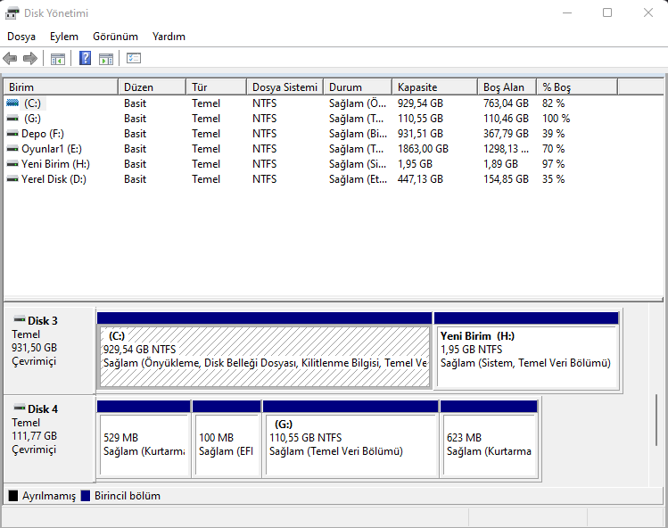The image size is (668, 528).
Task: Select the Disk 3 label panel
Action: (x=49, y=351)
